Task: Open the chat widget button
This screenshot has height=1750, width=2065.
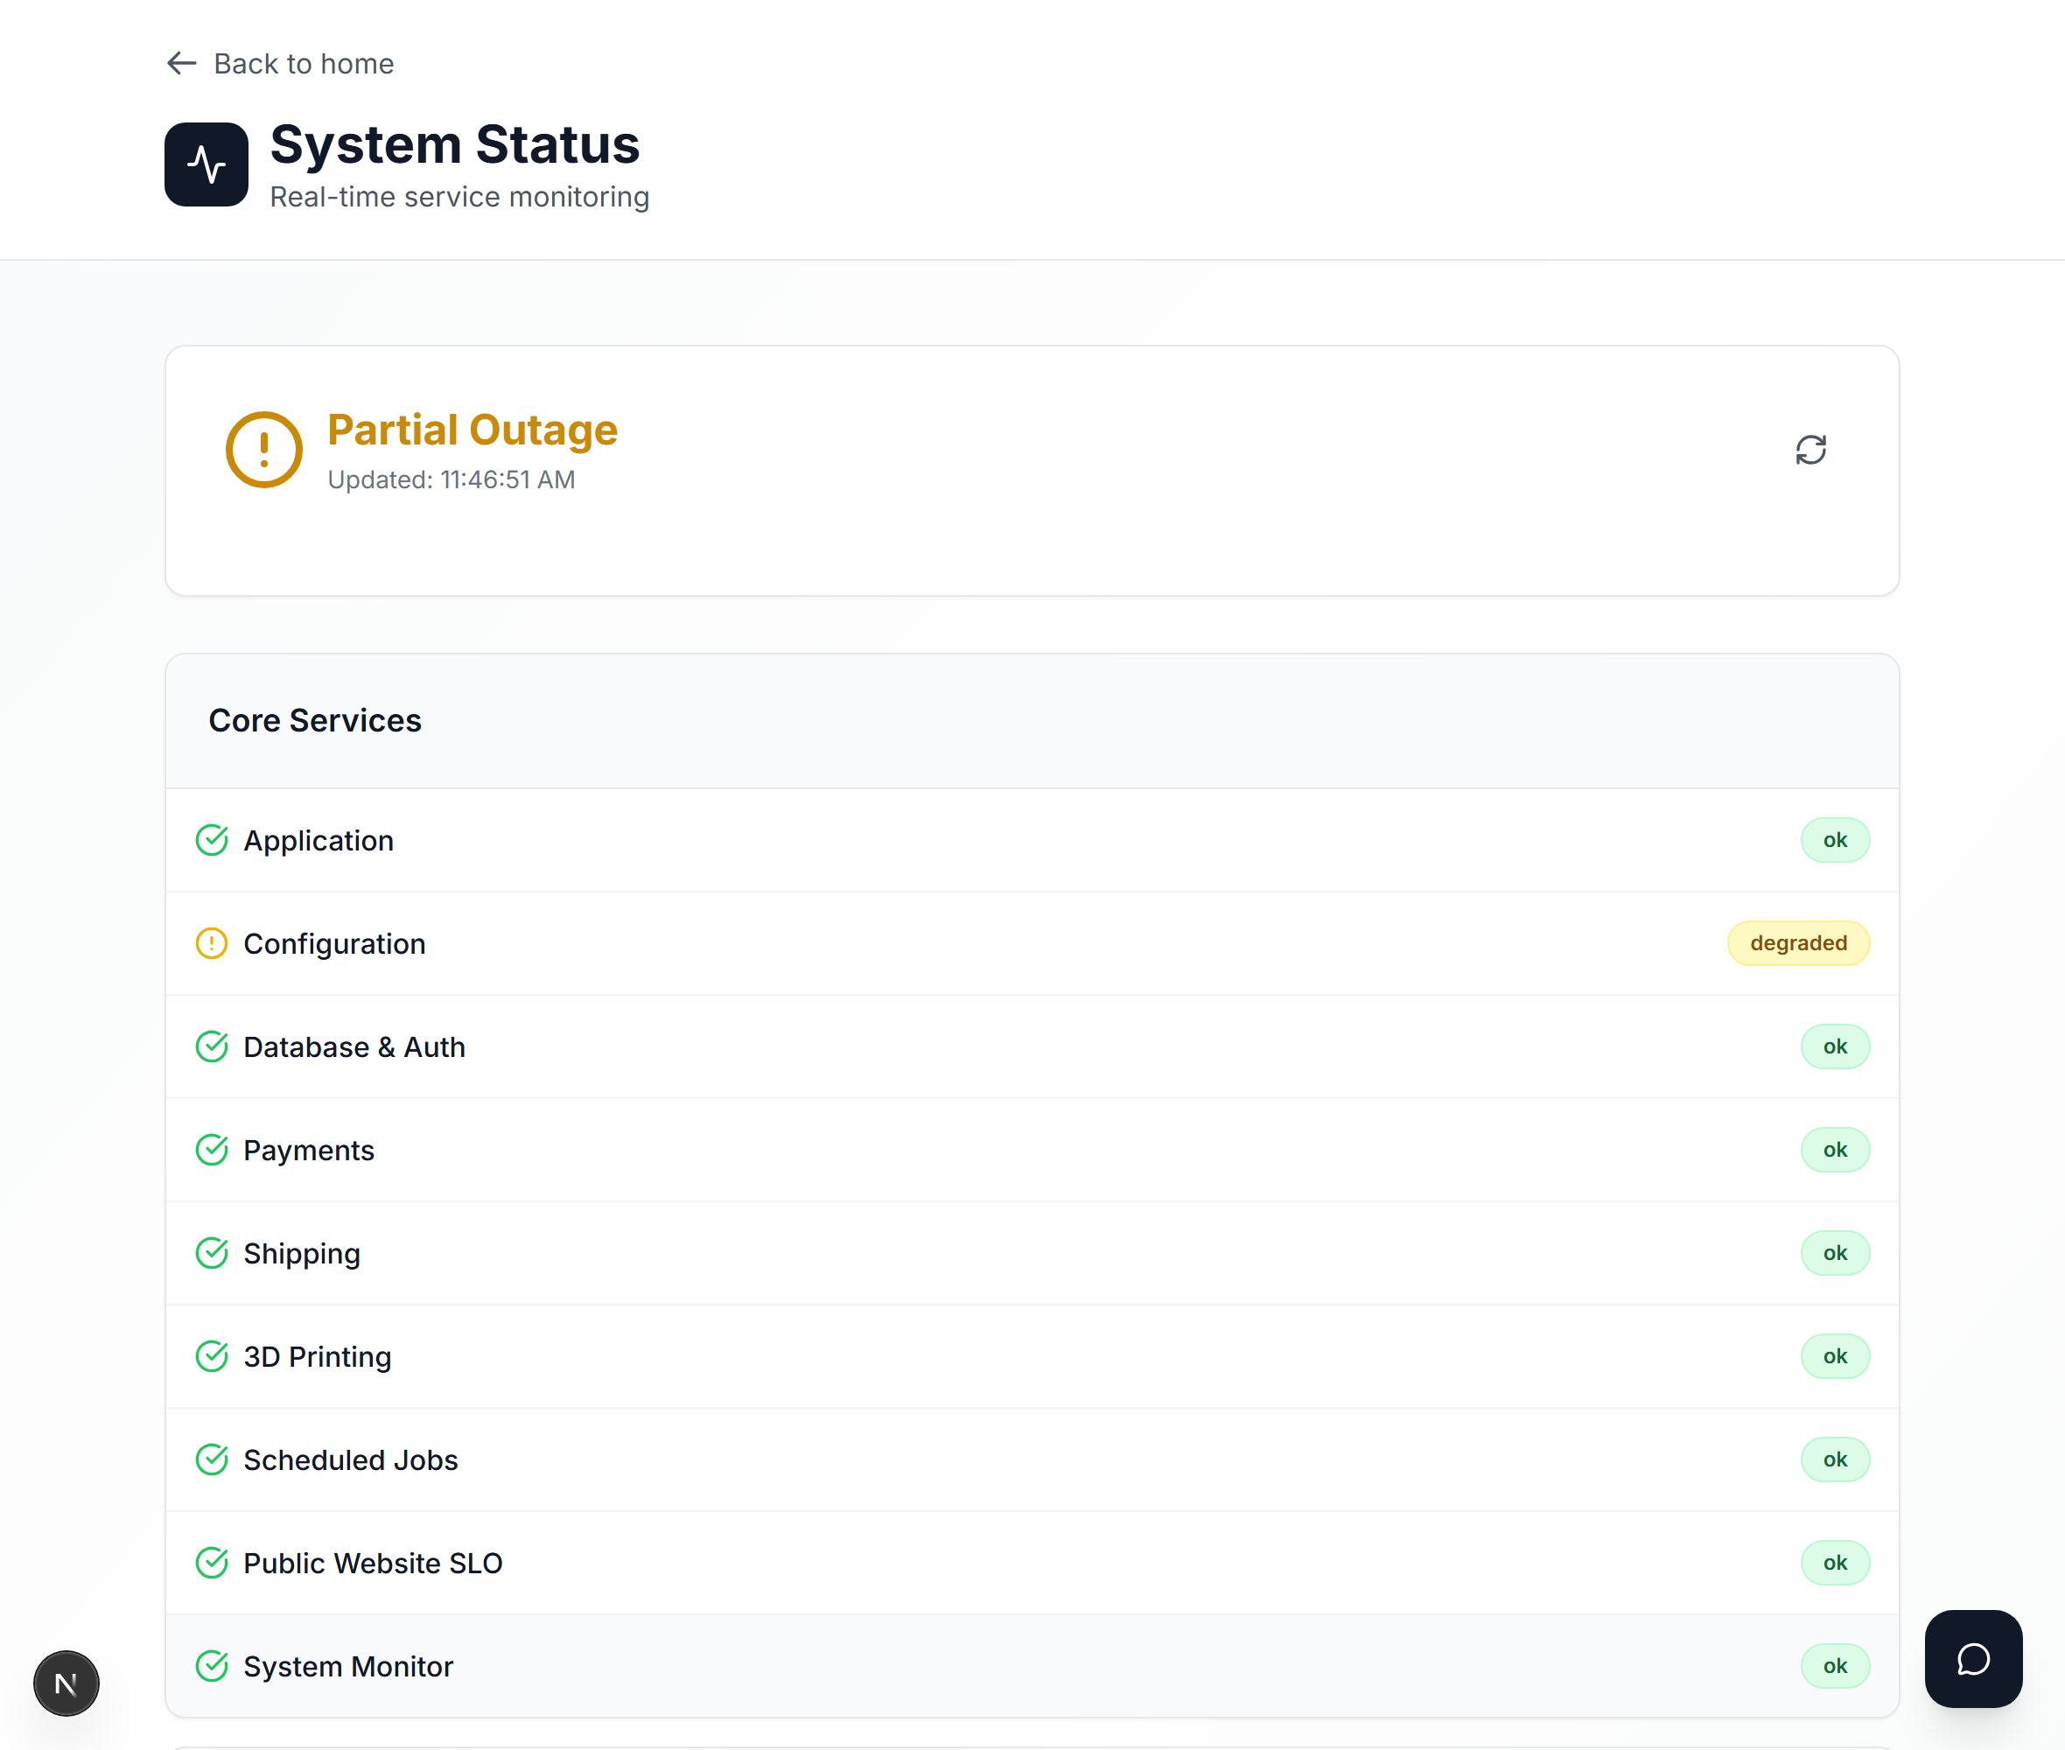Action: tap(1973, 1659)
